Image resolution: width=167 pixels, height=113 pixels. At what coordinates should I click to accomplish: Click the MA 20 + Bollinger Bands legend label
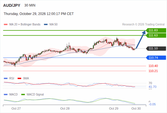[25, 25]
